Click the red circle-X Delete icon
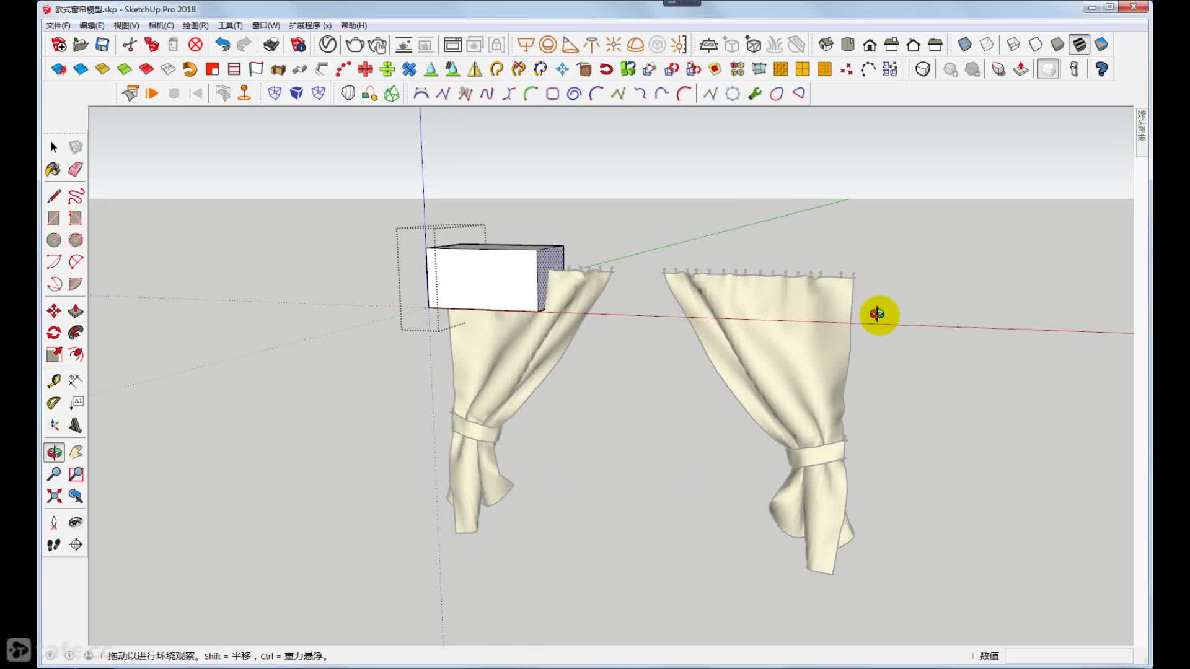Image resolution: width=1190 pixels, height=669 pixels. click(195, 45)
